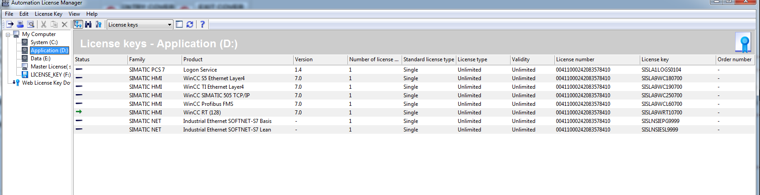Click the status icon of Logon Service row
Viewport: 760px width, 195px height.
[x=79, y=69]
